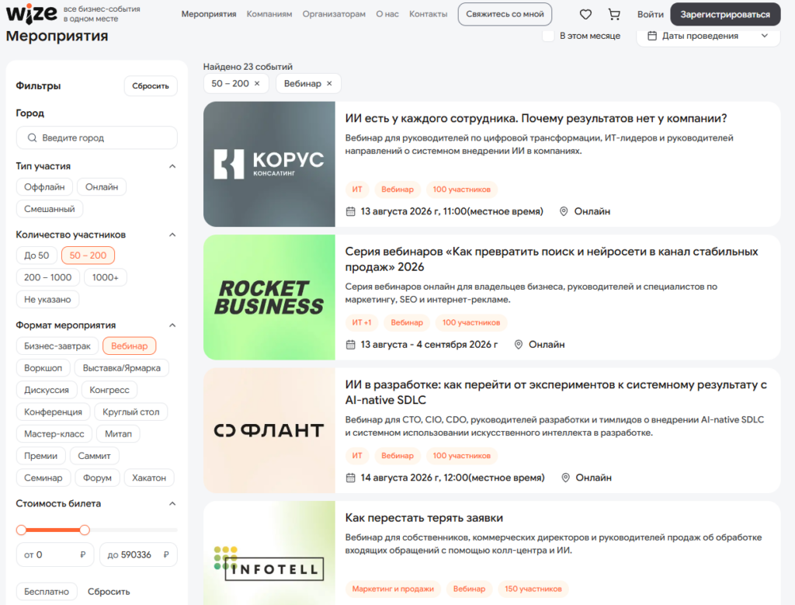
Task: Open the ФЛАНТ event thumbnail
Action: (x=269, y=430)
